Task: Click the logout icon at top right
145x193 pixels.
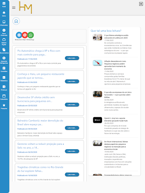Action: tap(141, 4)
